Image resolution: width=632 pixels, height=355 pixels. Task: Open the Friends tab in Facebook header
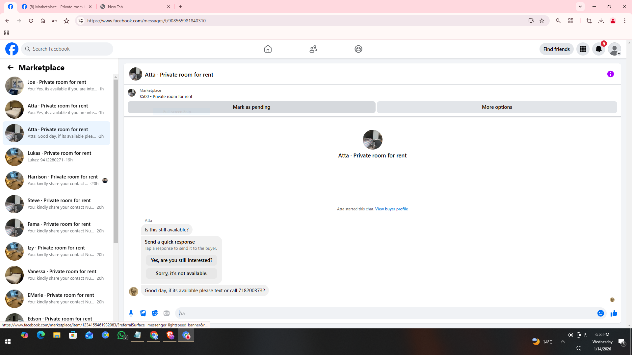[x=313, y=49]
